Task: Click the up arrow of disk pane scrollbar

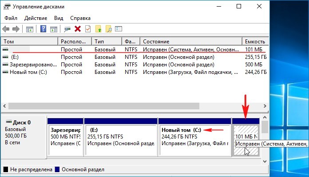Action: coord(265,117)
